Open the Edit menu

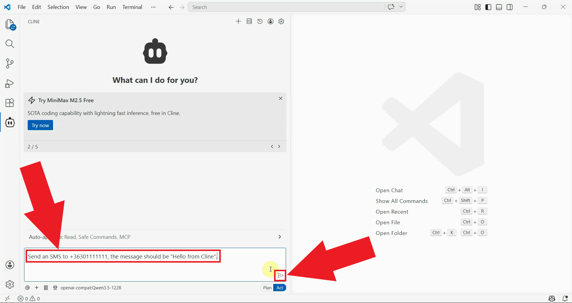(x=37, y=7)
